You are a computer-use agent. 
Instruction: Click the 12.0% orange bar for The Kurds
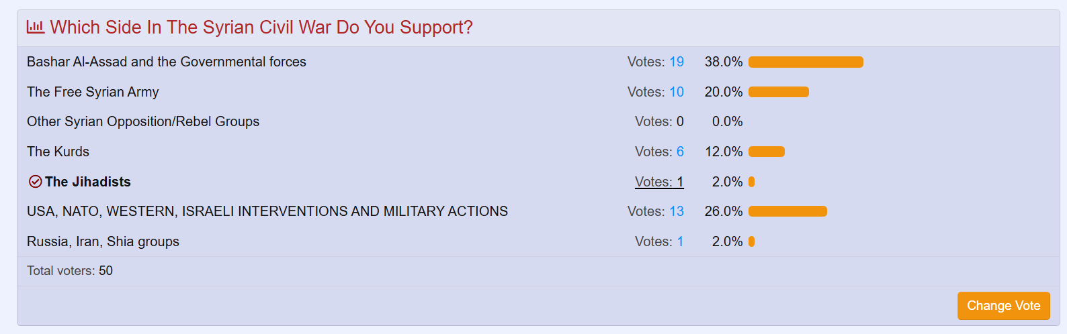click(x=767, y=152)
